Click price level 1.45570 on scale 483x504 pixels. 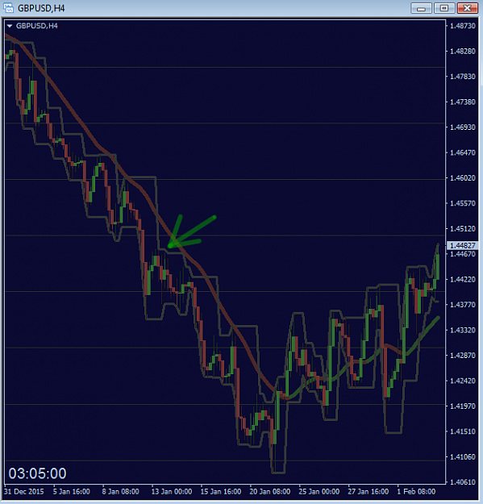[462, 203]
